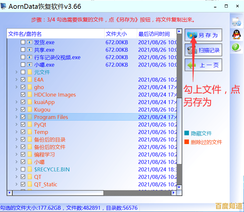This screenshot has width=244, height=212.
Task: Click the teal 隐藏文件 legend swatch
Action: (187, 133)
